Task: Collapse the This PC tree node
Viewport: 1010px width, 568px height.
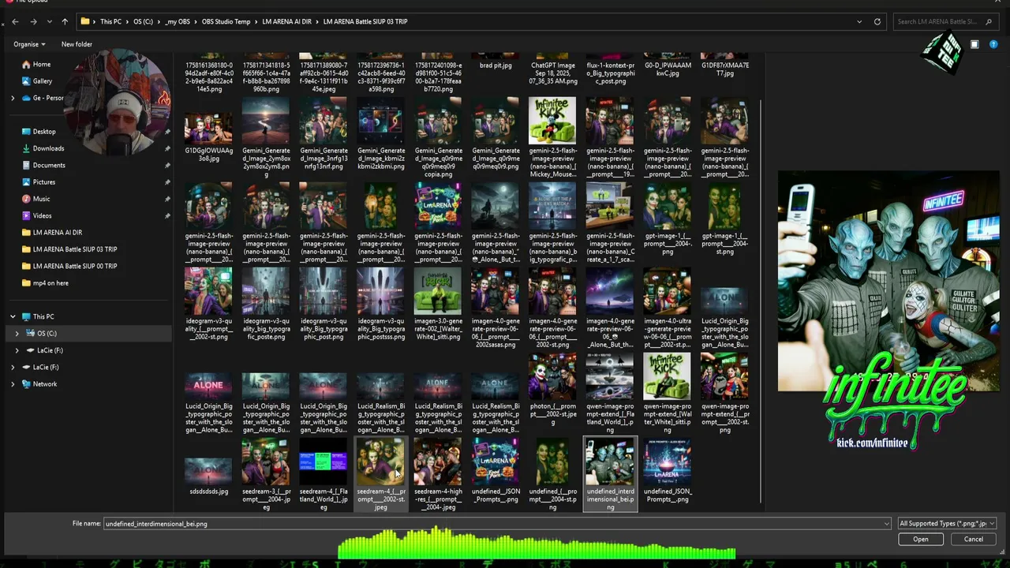Action: (13, 316)
